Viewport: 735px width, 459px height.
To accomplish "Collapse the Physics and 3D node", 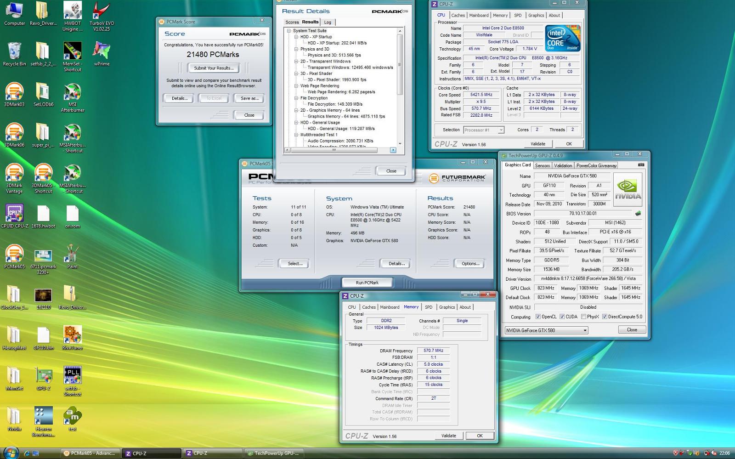I will tap(296, 49).
